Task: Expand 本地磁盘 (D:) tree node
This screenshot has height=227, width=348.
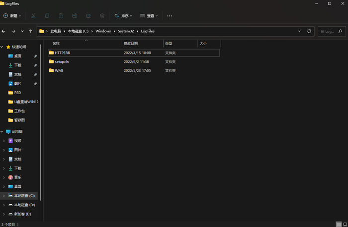Action: click(4, 205)
